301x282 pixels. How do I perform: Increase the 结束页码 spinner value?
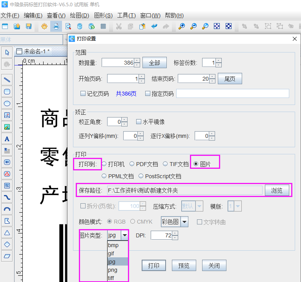tap(212, 77)
